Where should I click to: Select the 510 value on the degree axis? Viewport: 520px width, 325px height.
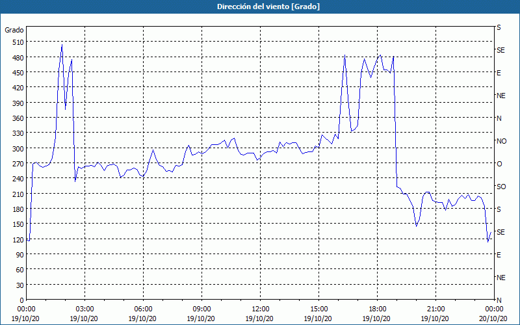coord(18,42)
